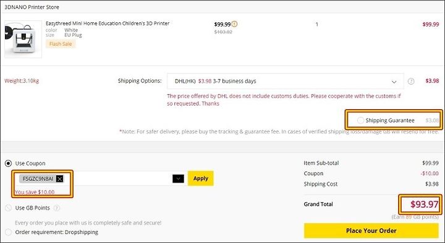Click the Place Your Order button
Screen dimensions: 445x243
(x=371, y=231)
